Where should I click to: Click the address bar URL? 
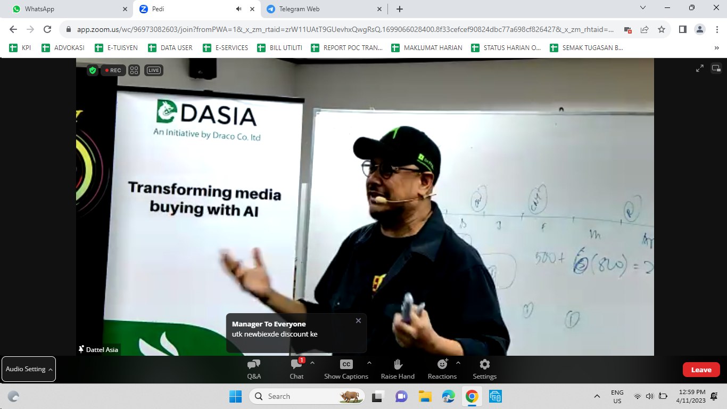(345, 30)
